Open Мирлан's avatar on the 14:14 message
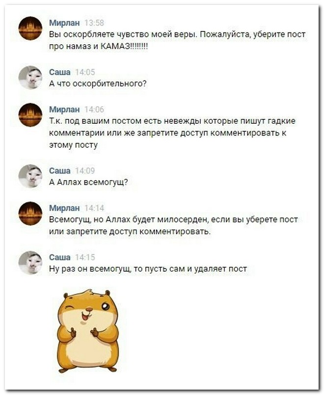 click(x=30, y=214)
